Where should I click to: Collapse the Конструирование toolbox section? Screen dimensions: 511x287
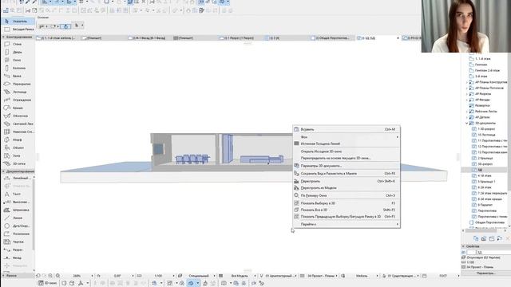pos(3,37)
